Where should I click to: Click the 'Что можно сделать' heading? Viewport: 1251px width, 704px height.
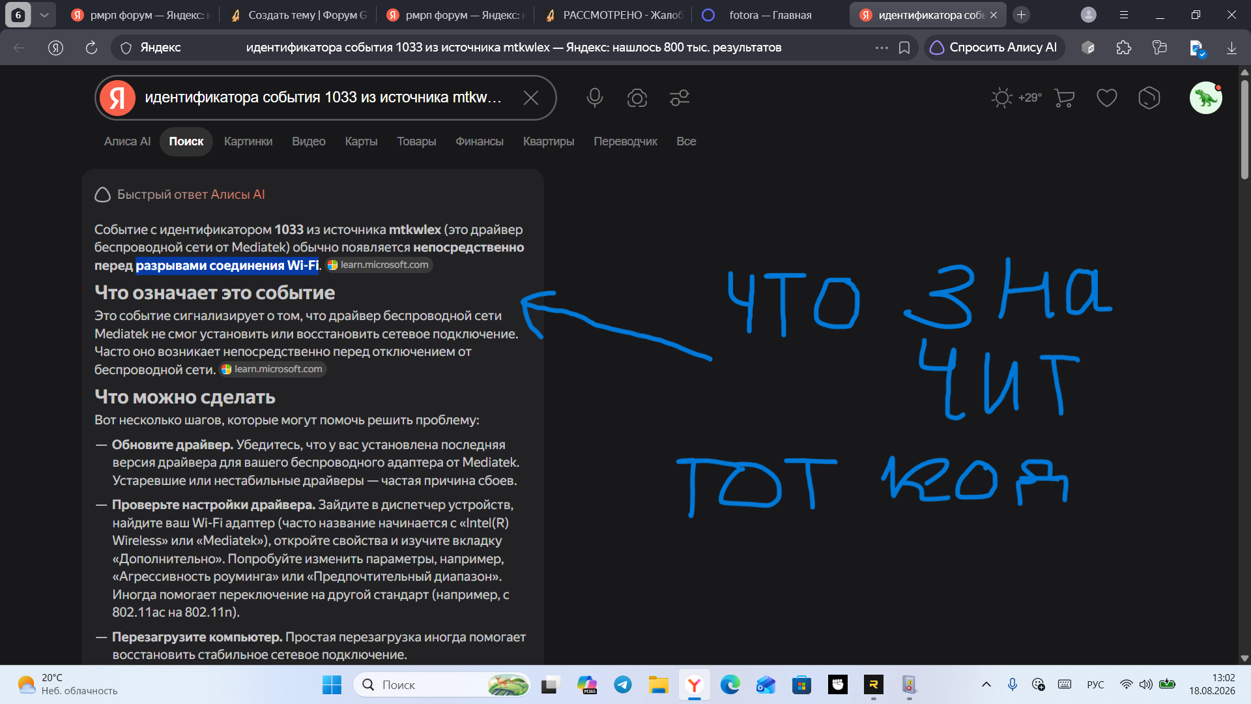click(x=185, y=397)
